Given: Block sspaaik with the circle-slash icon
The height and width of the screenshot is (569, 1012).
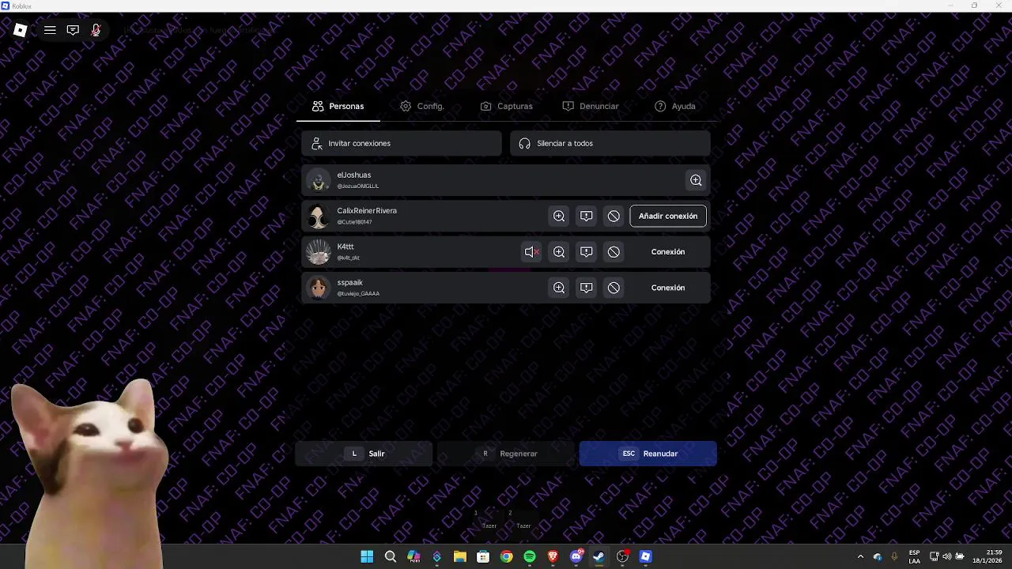Looking at the screenshot, I should pos(614,288).
